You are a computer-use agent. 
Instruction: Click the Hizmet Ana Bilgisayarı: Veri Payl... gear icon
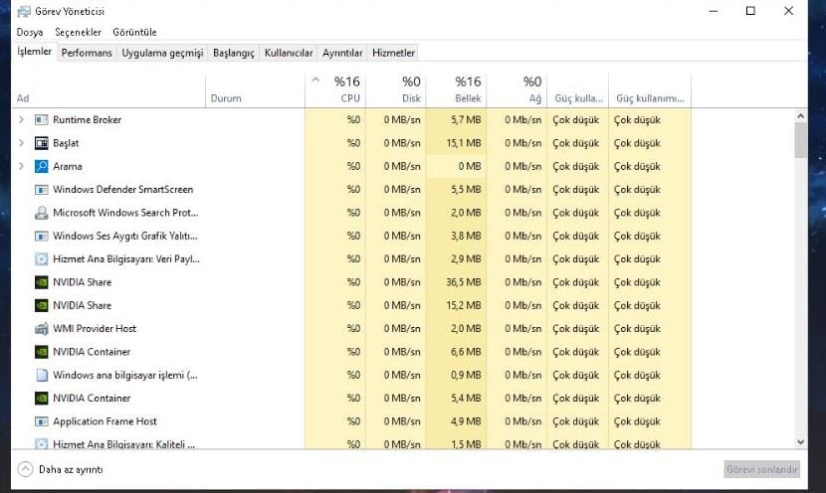41,258
